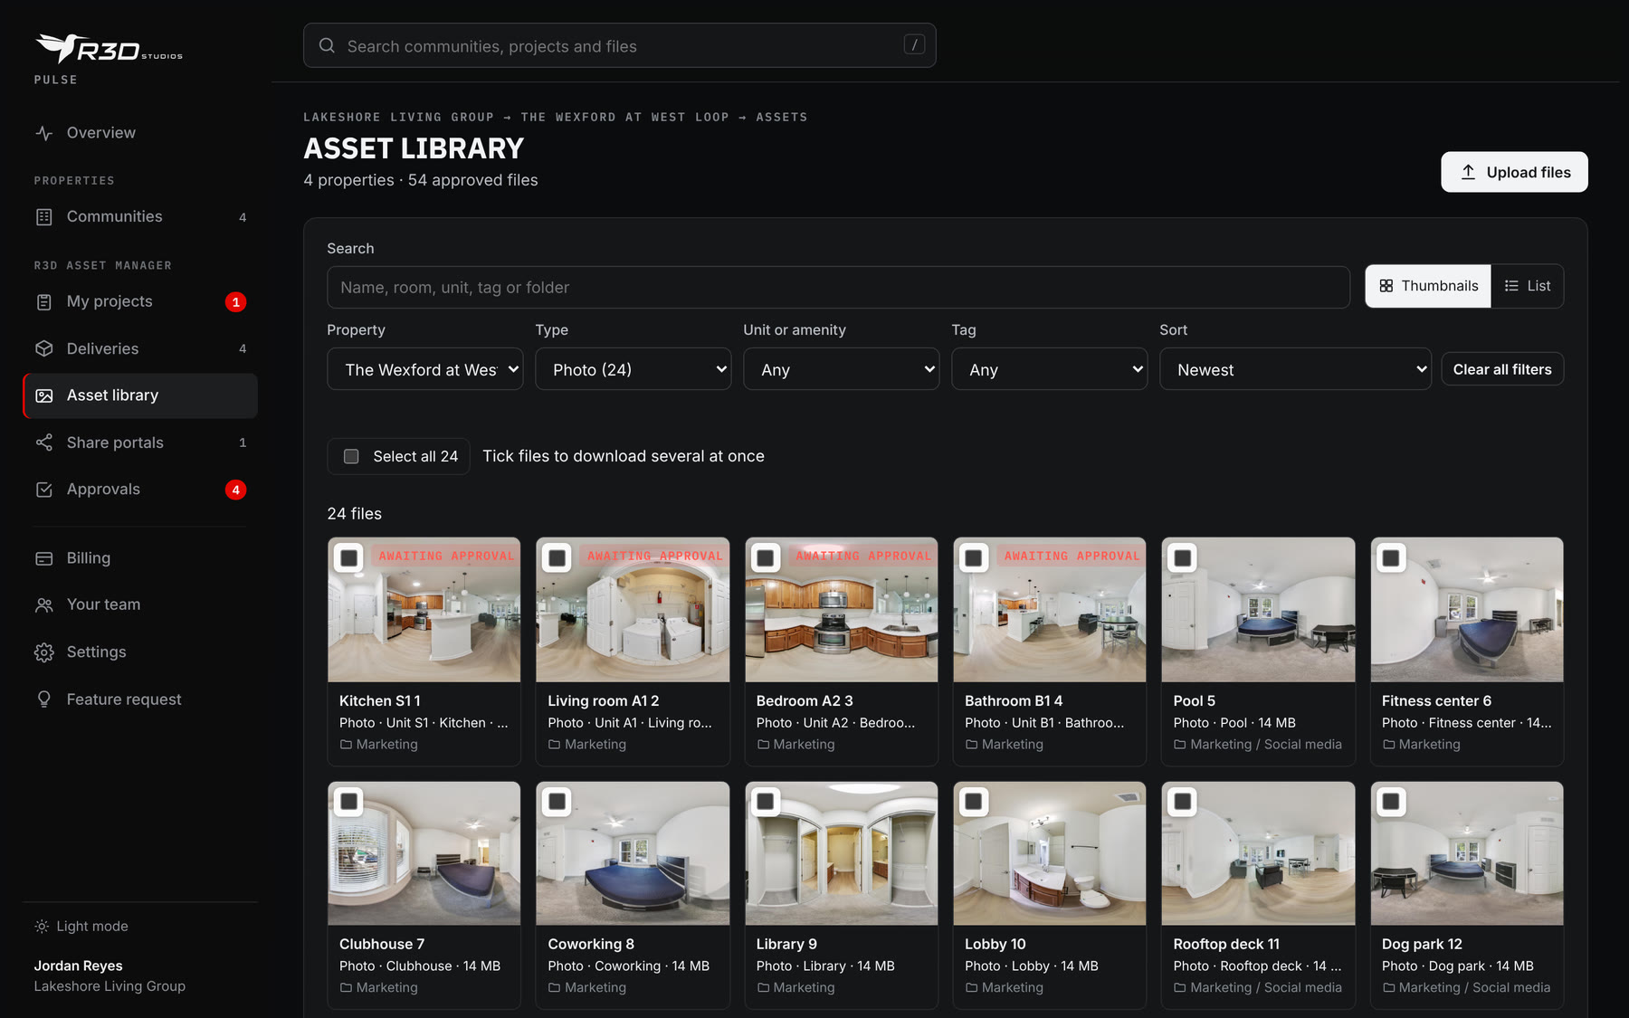Click the Your team people icon
This screenshot has width=1629, height=1018.
coord(44,604)
